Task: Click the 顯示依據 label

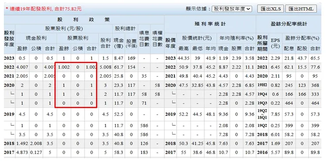Action: 198,9
